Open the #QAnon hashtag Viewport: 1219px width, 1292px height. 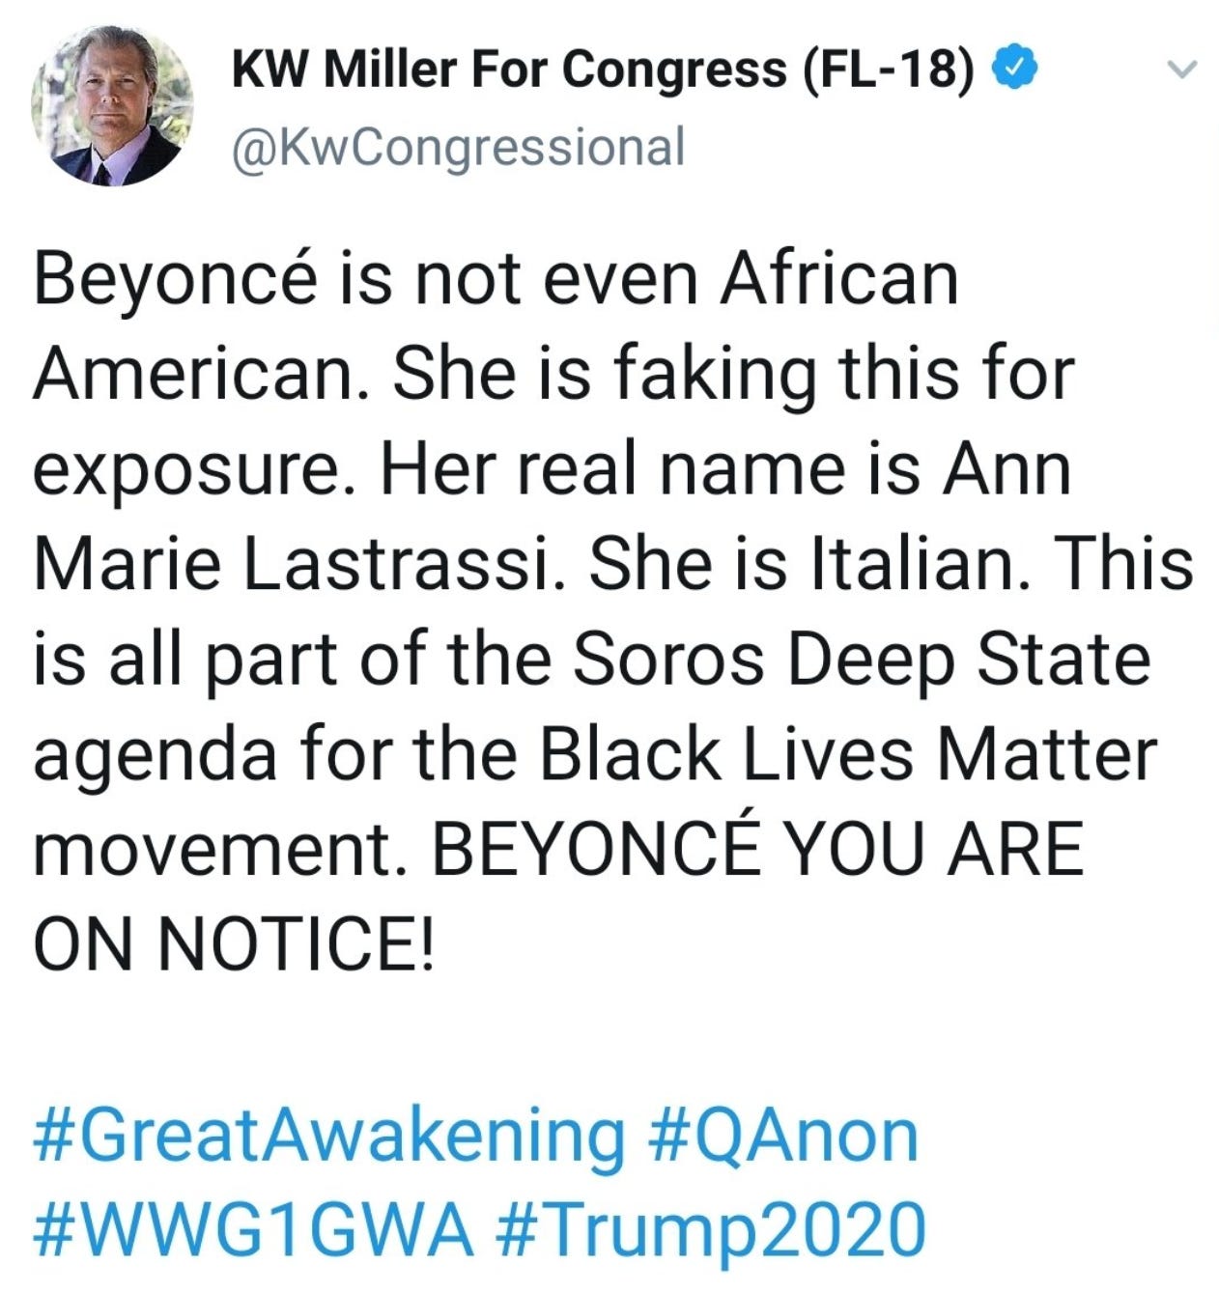(778, 1137)
